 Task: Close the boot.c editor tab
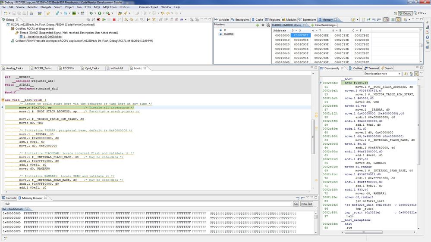pos(145,68)
